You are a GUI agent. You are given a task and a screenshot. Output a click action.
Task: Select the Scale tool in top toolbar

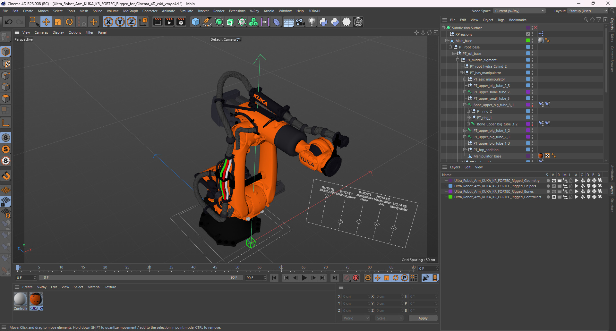click(58, 22)
